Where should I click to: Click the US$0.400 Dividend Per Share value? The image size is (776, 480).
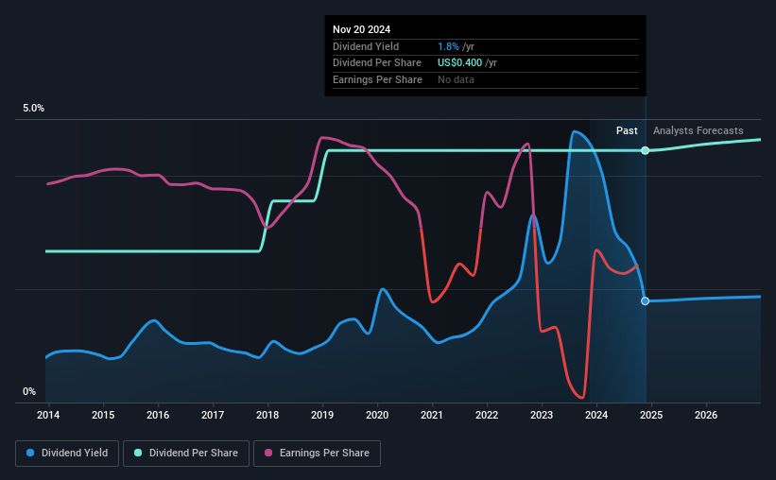459,63
